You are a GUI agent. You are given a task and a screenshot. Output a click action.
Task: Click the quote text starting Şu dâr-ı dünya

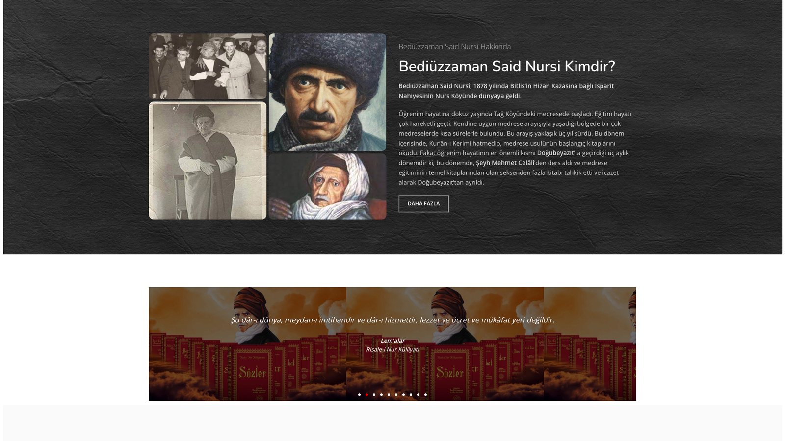pyautogui.click(x=392, y=320)
